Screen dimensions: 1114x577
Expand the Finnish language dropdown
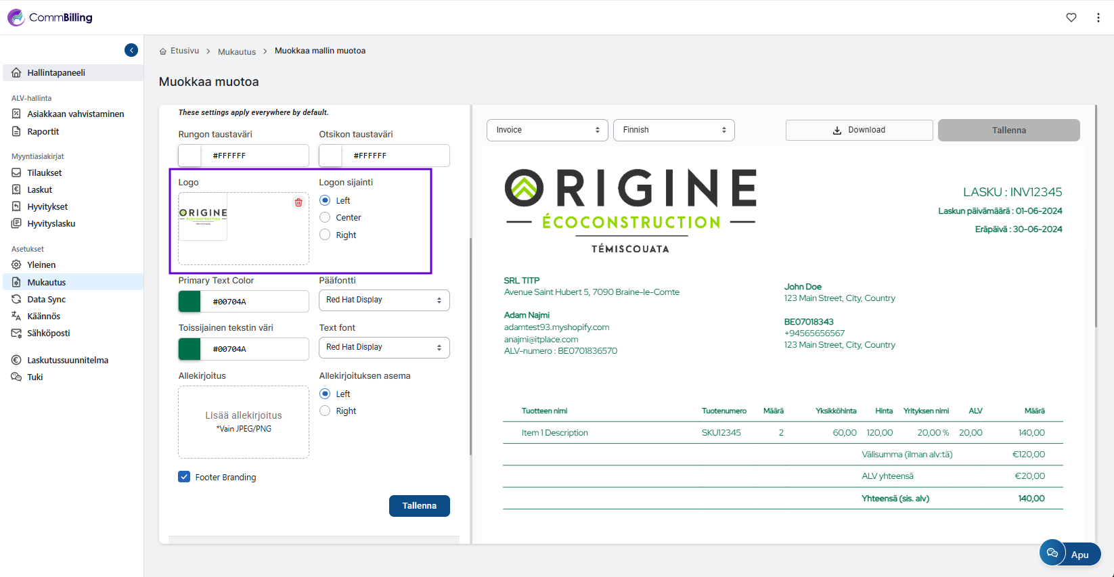click(673, 130)
